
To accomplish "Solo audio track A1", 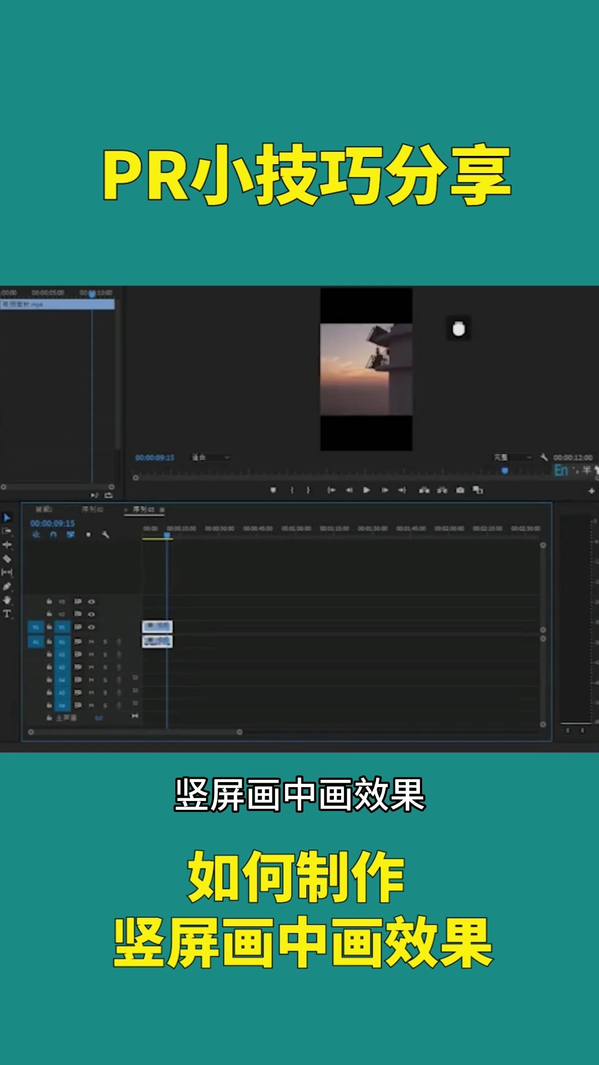I will pyautogui.click(x=105, y=642).
